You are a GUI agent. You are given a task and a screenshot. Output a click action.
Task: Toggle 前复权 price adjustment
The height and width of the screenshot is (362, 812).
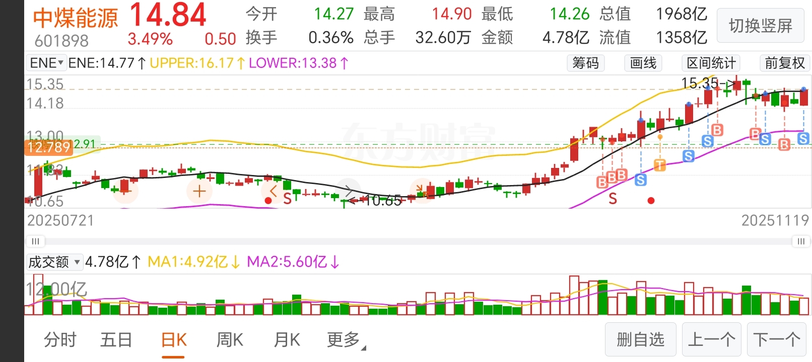pyautogui.click(x=784, y=63)
